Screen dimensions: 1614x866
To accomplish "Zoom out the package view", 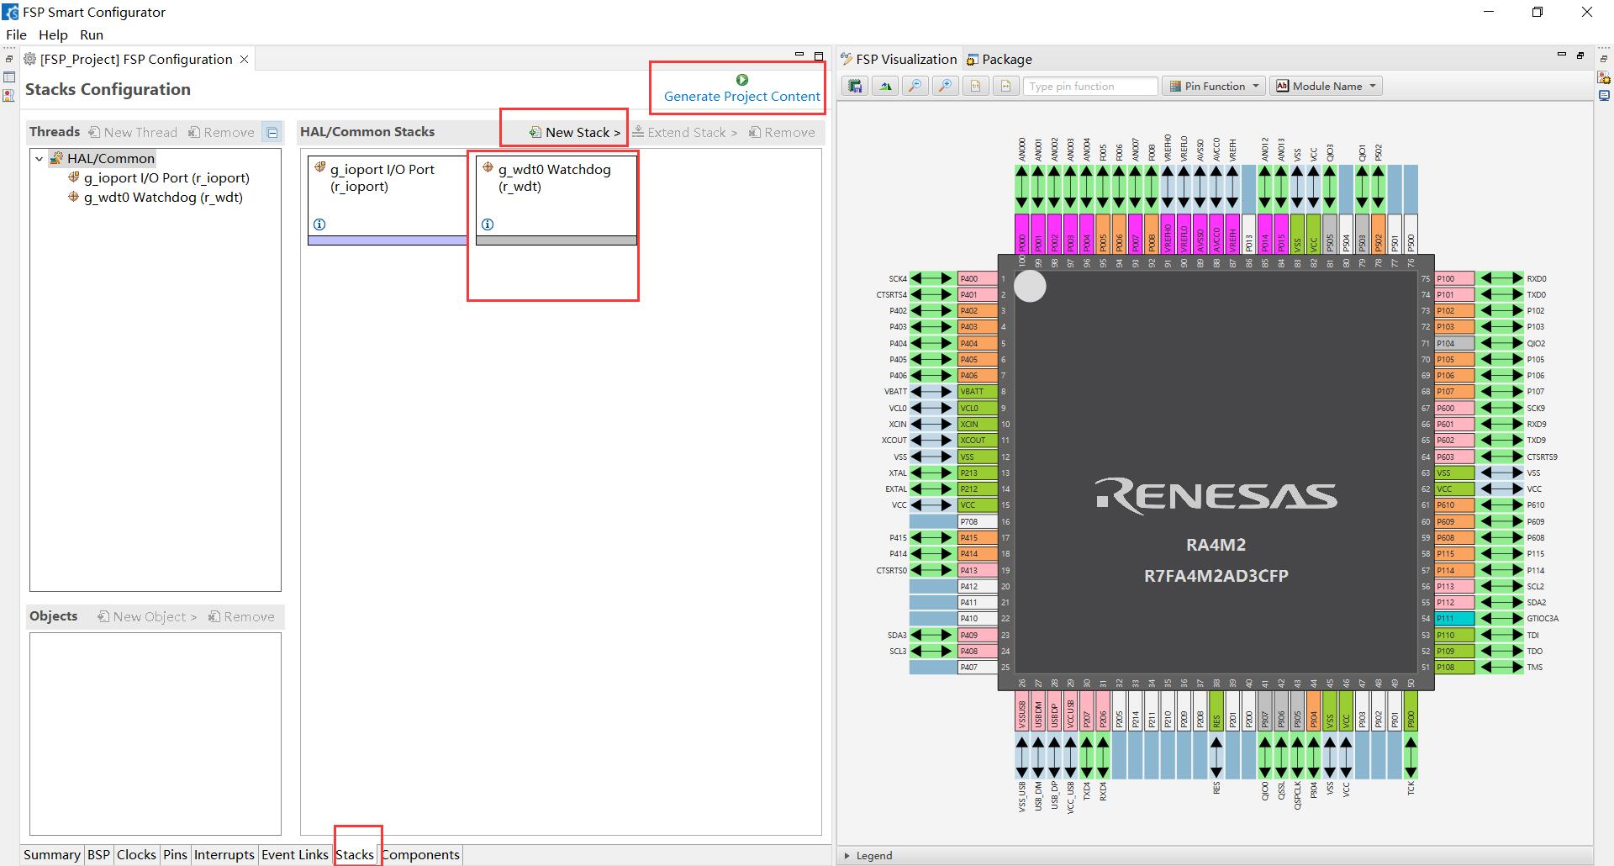I will point(915,86).
